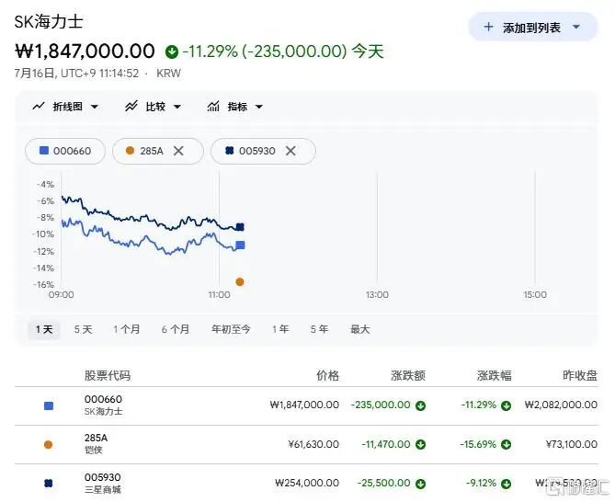The height and width of the screenshot is (502, 615).
Task: Click the orange circle swatch in 285A chip
Action: click(130, 151)
